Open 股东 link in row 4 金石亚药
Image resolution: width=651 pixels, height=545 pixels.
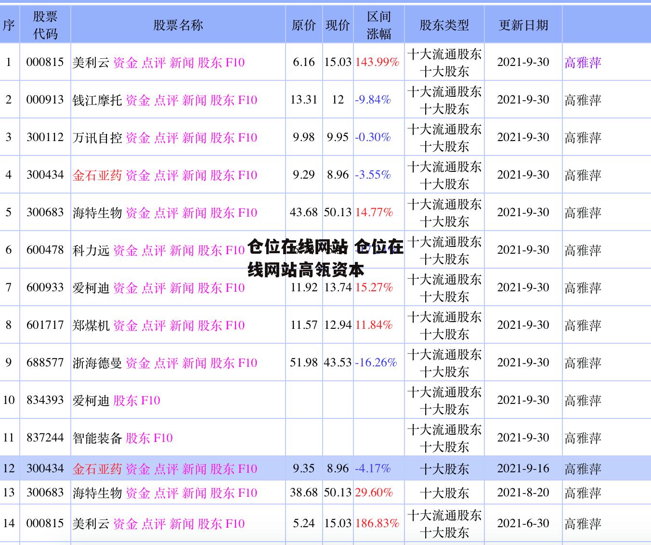[x=222, y=175]
